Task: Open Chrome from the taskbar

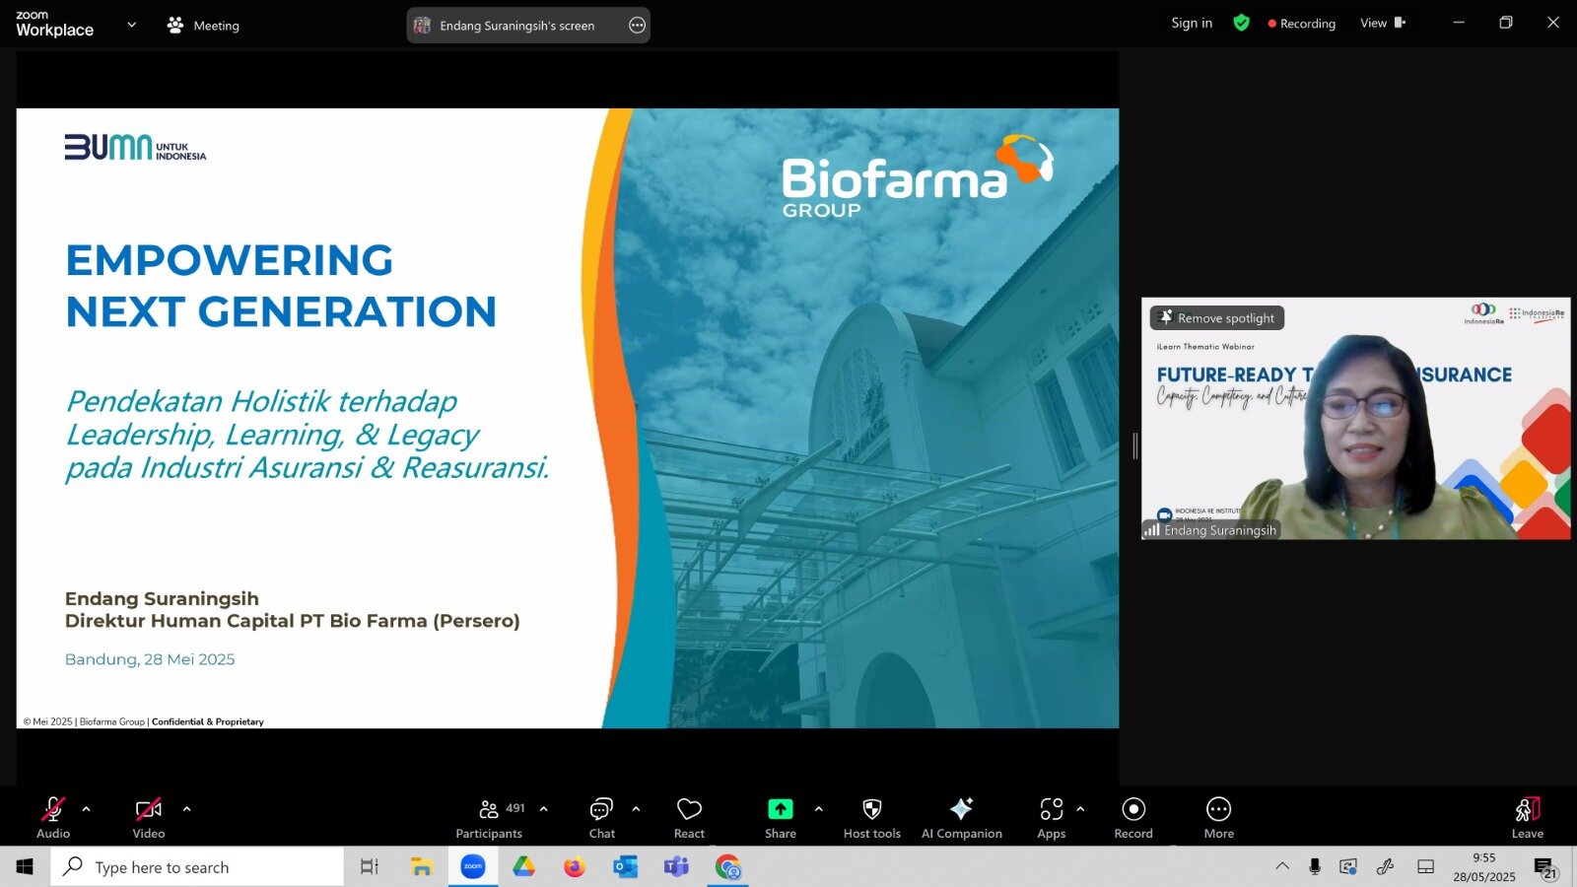Action: pos(728,867)
